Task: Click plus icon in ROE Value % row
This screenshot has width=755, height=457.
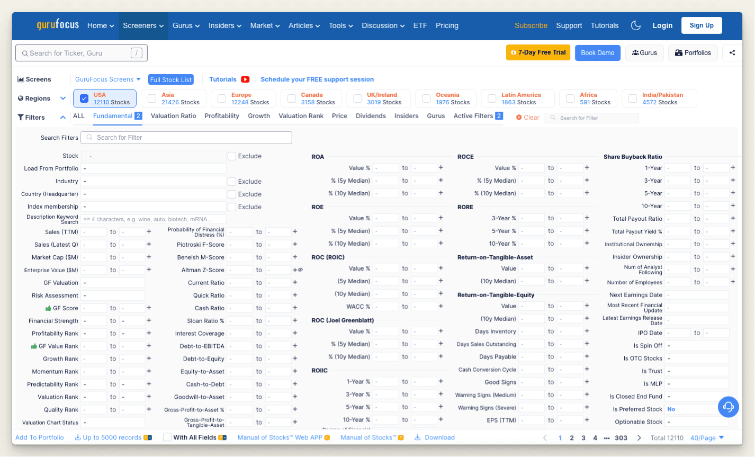Action: [x=441, y=218]
